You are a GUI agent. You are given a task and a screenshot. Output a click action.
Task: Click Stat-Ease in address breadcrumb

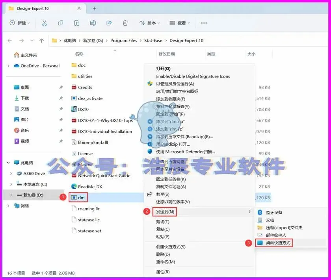pos(153,41)
